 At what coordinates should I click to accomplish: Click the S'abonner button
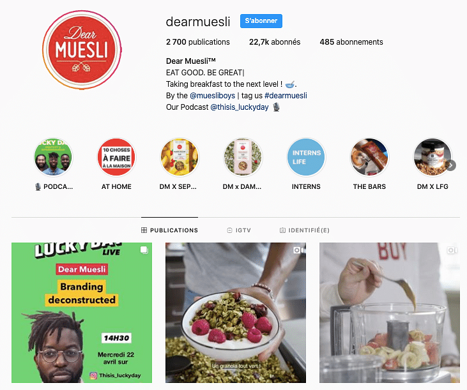(x=261, y=21)
